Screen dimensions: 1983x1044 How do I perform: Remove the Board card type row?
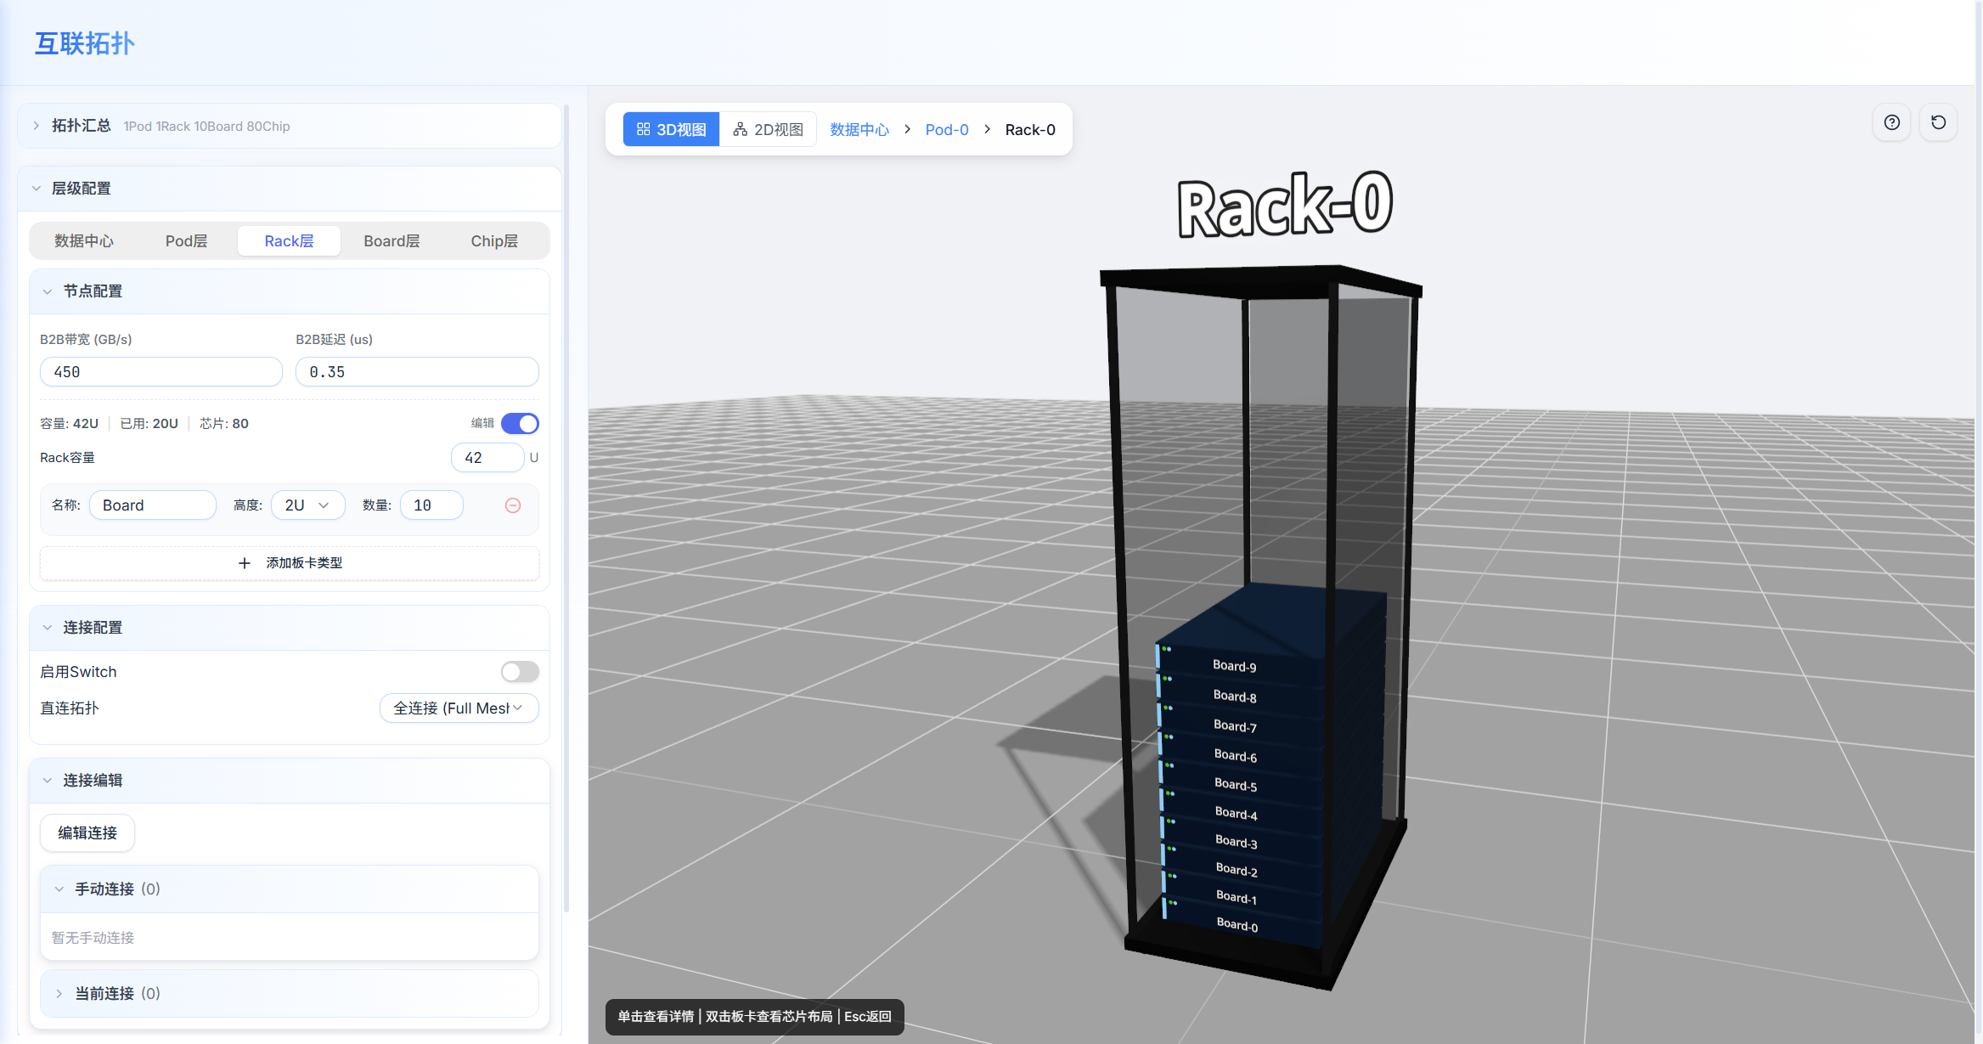513,505
